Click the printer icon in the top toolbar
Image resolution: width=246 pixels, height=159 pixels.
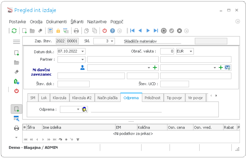tap(76, 31)
